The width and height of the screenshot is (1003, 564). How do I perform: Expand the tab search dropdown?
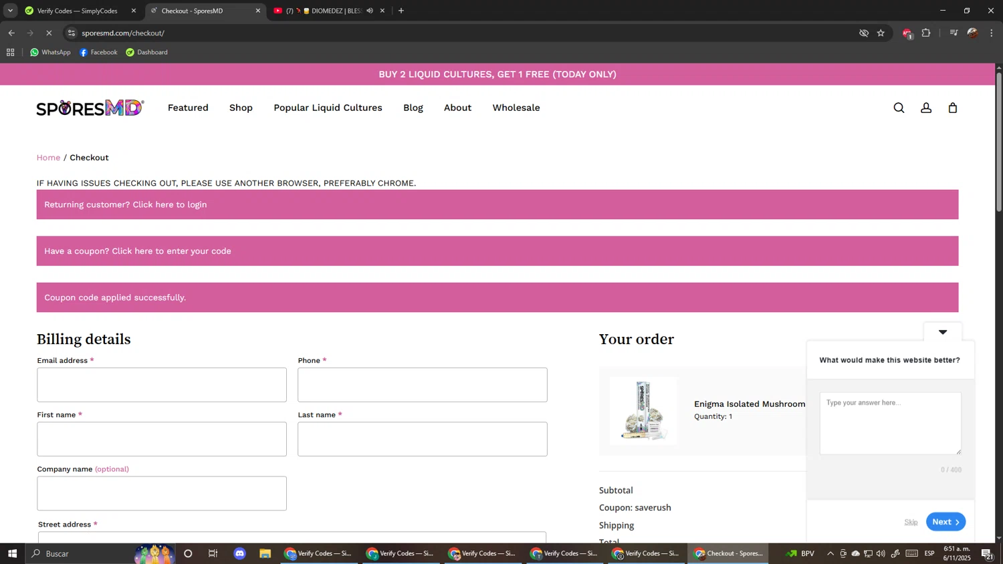pos(10,11)
